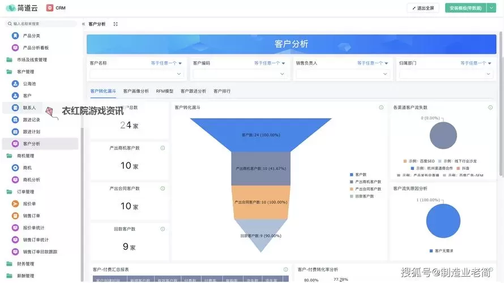
Task: Click the blue 客户无需求 pie chart
Action: click(x=443, y=221)
